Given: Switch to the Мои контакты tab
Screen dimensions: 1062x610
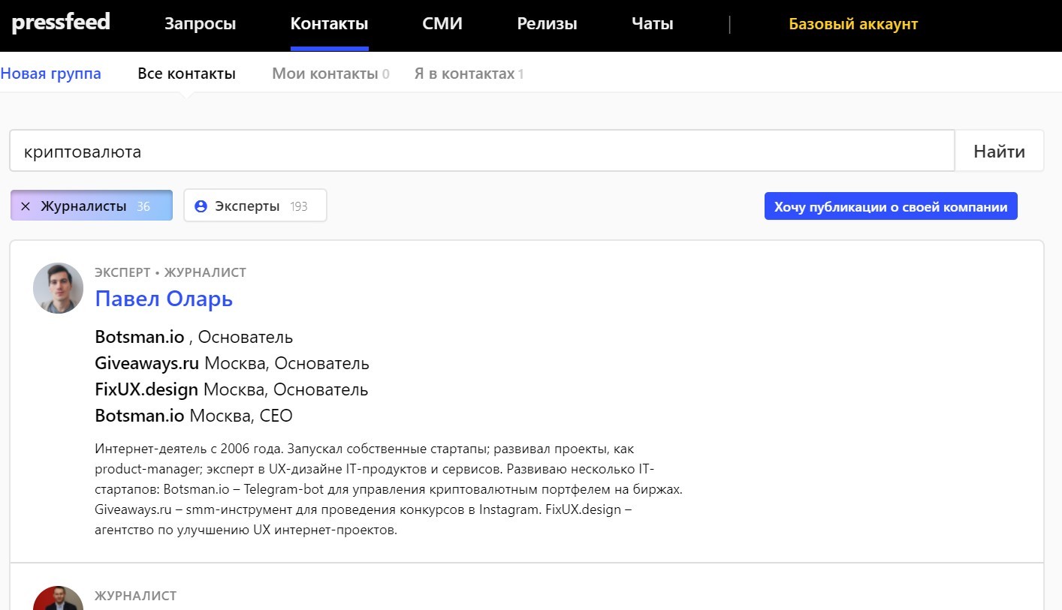Looking at the screenshot, I should tap(330, 74).
